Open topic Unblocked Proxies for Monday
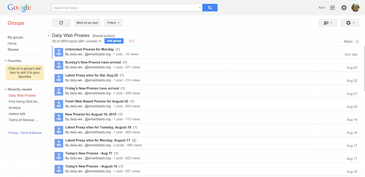The image size is (365, 177). pos(89,49)
